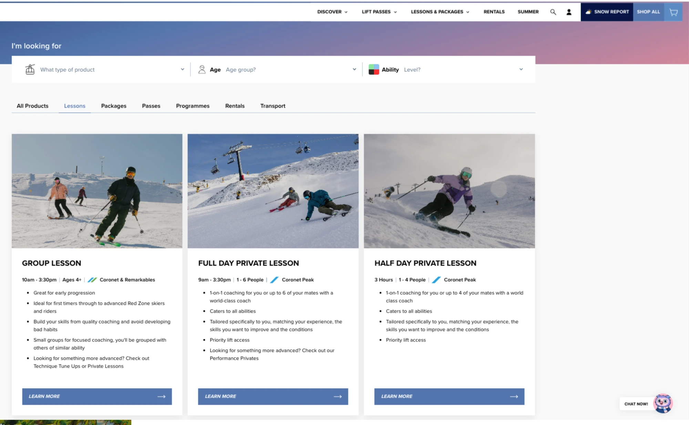This screenshot has height=425, width=689.
Task: Switch to the Packages tab
Action: point(114,106)
